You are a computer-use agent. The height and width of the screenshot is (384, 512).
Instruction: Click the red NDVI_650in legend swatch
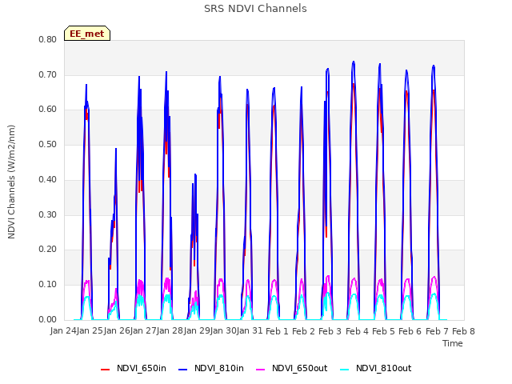click(x=105, y=370)
